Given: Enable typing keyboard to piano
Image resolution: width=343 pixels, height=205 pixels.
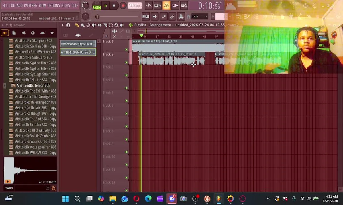Looking at the screenshot, I should click(146, 17).
